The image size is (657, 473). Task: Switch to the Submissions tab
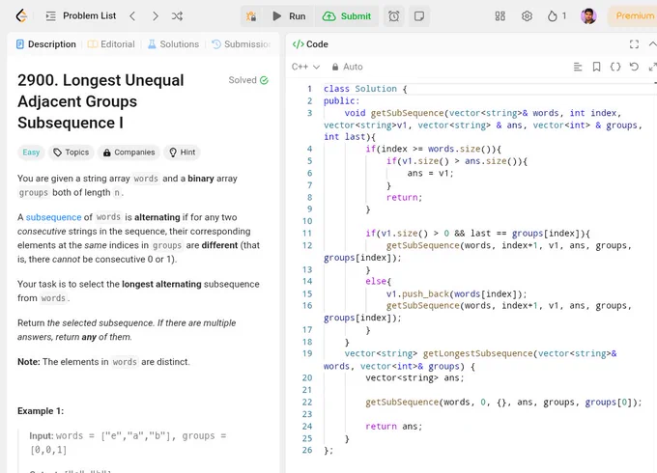pos(241,44)
